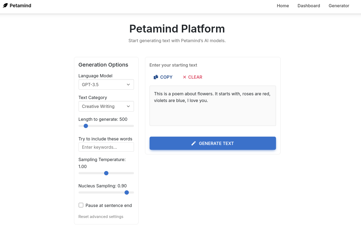Click the dropdown arrow beside Creative Writing
Image resolution: width=361 pixels, height=240 pixels.
click(x=128, y=106)
